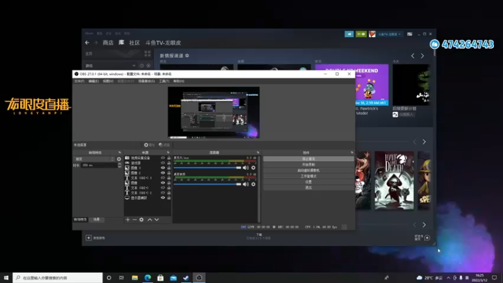
Task: Open Steam friends and chat plus icon
Action: click(x=427, y=238)
